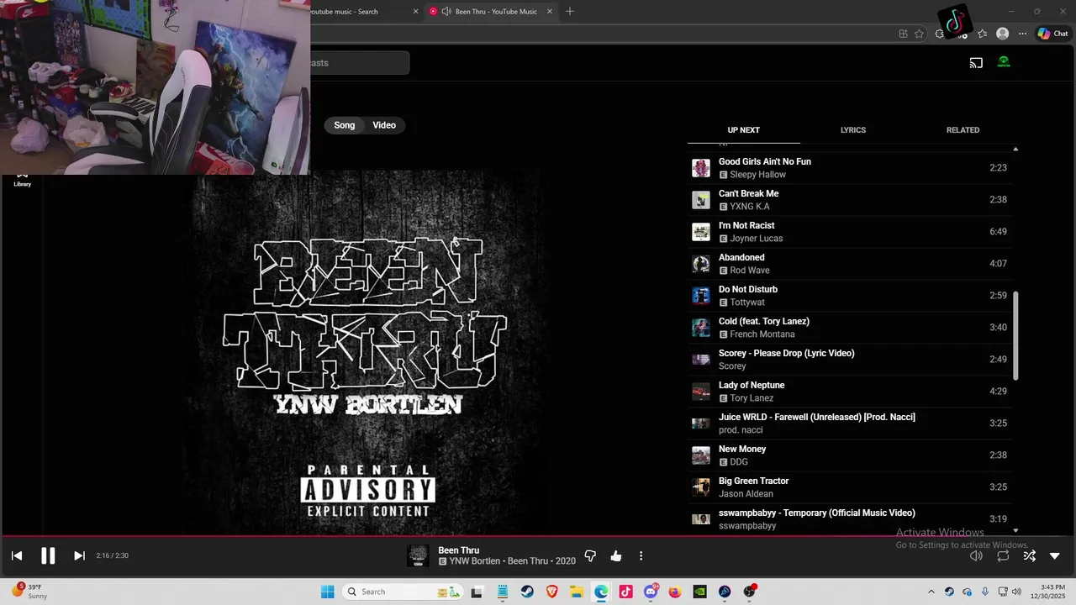The width and height of the screenshot is (1076, 605).
Task: Play Good Girls Ain't No Fun from queue
Action: 849,168
